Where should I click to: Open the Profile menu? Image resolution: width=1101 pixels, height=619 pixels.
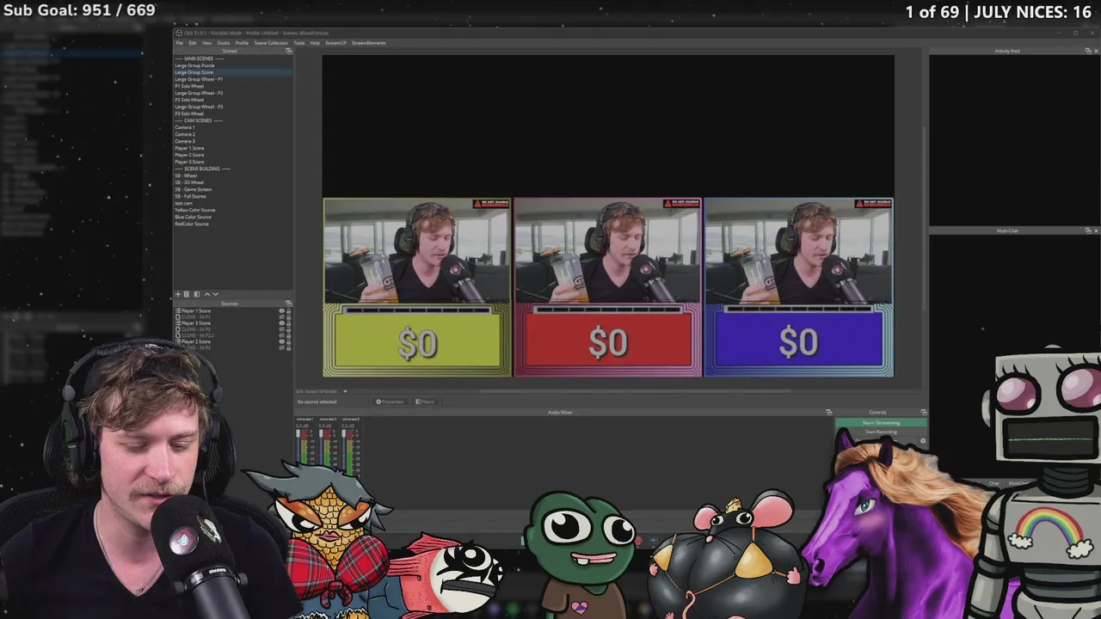[x=242, y=43]
